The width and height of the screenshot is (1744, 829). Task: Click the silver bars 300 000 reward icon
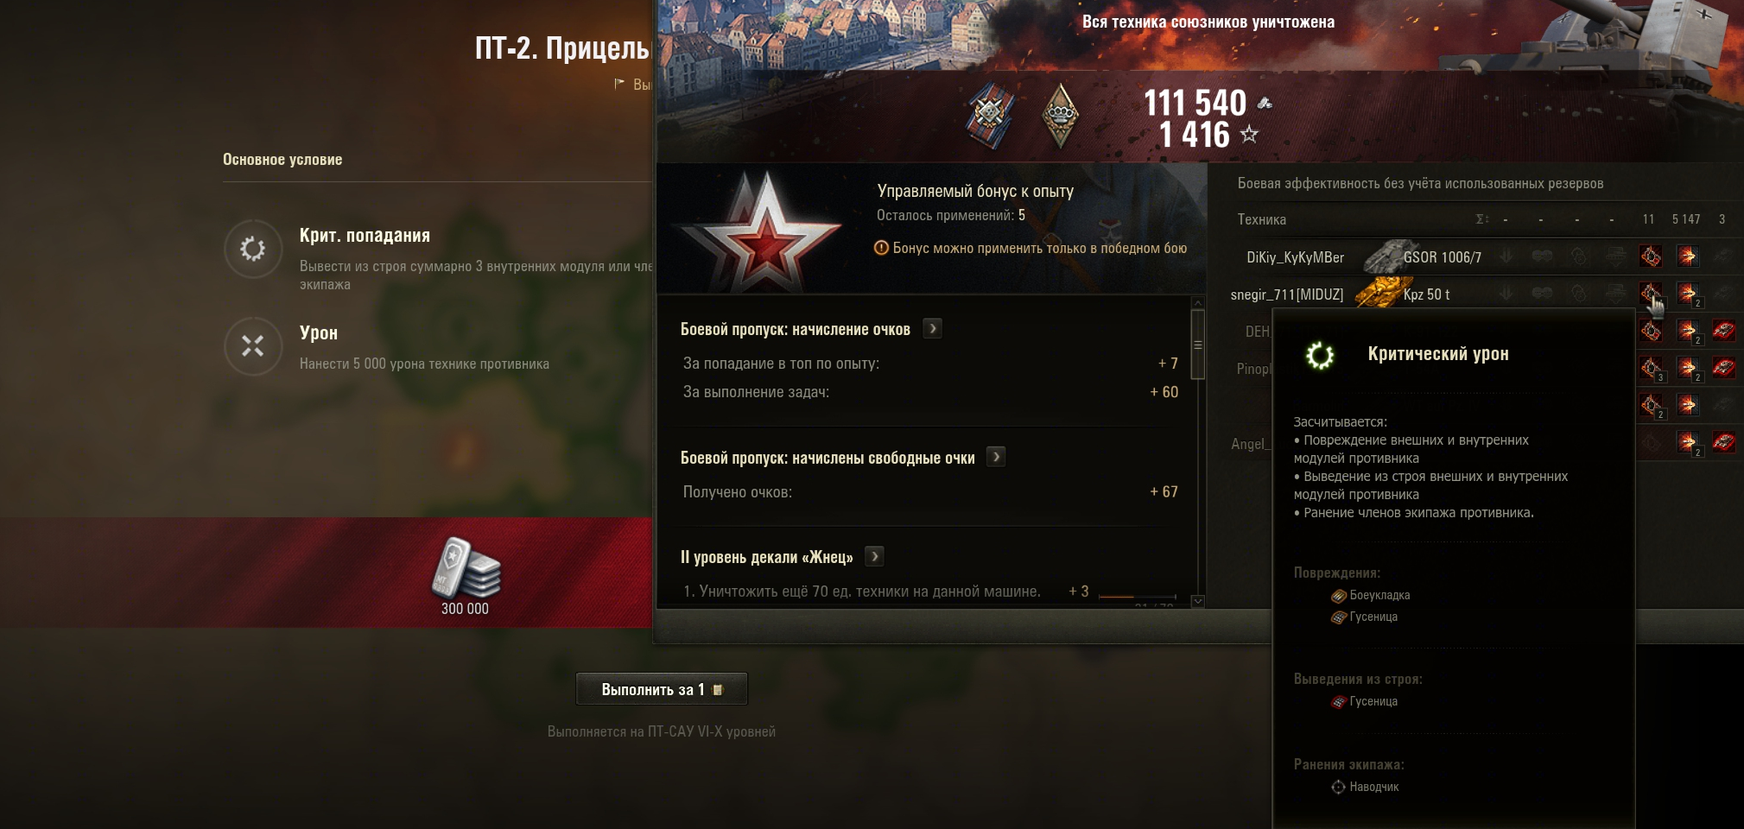click(x=466, y=567)
